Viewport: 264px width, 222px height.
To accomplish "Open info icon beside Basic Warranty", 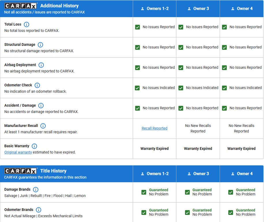I will 34,146.
